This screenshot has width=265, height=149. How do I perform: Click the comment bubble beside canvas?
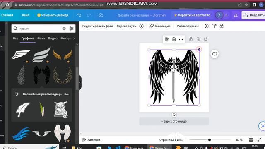(x=214, y=54)
